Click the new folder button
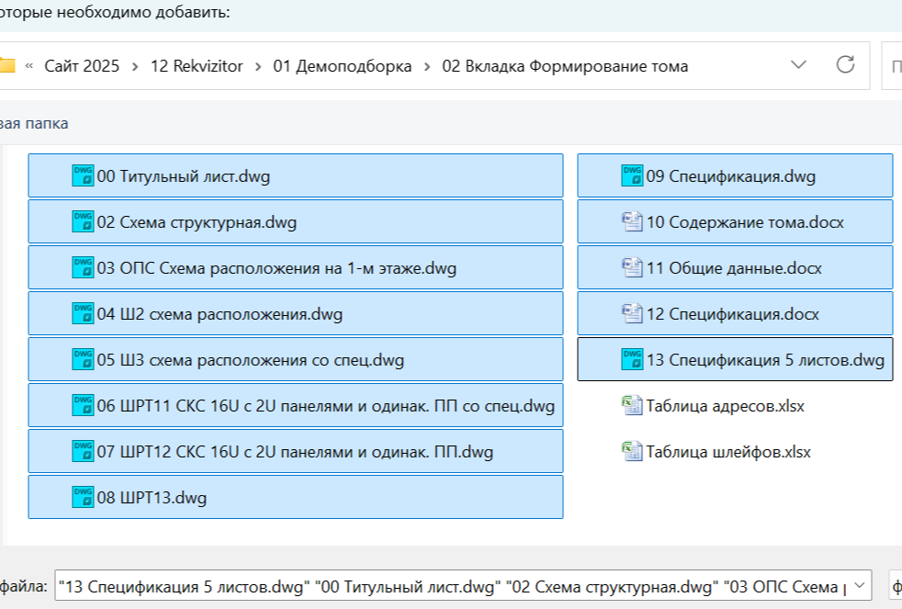This screenshot has width=902, height=609. tap(33, 124)
